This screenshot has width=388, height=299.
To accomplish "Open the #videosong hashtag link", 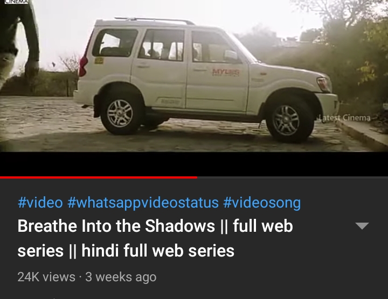I will 262,202.
